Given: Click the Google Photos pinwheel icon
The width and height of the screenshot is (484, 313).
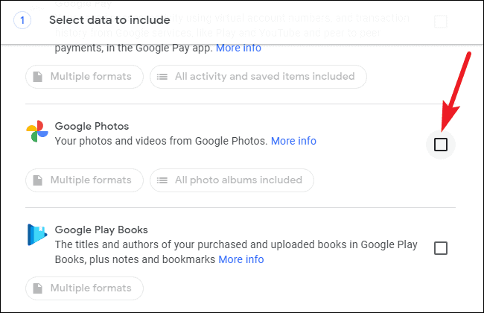Looking at the screenshot, I should (x=37, y=131).
